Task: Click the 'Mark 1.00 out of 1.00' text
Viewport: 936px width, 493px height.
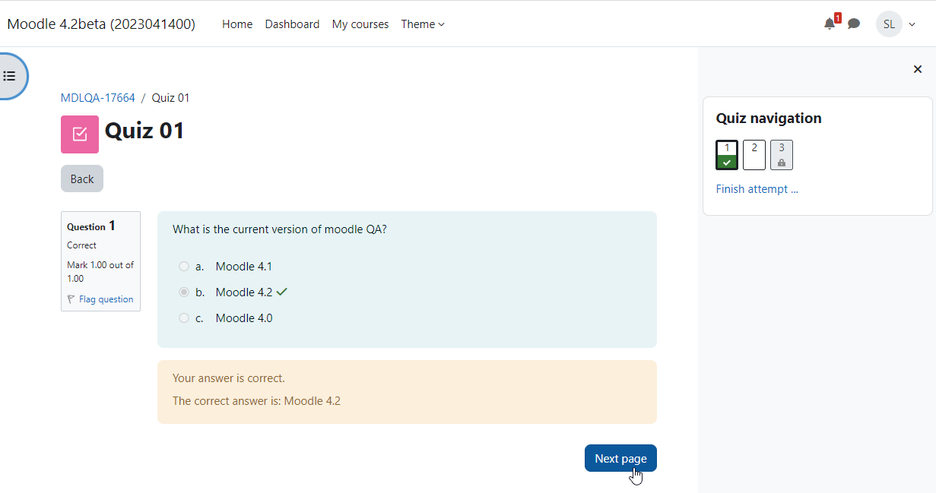Action: 100,272
